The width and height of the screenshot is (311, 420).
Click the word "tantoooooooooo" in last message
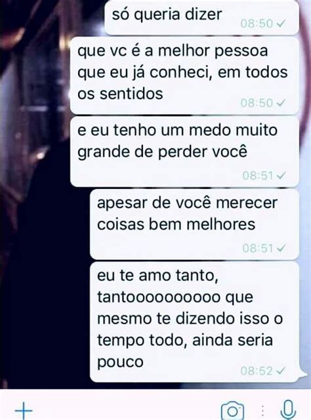pyautogui.click(x=159, y=297)
